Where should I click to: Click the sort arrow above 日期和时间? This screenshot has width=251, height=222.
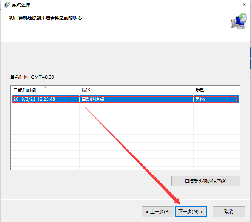[45, 87]
